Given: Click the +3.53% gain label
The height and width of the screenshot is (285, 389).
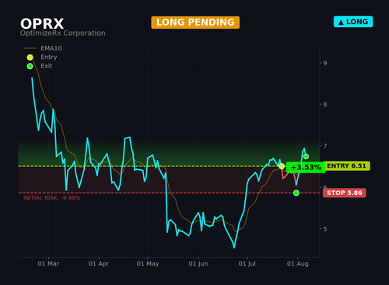Looking at the screenshot, I should click(306, 167).
